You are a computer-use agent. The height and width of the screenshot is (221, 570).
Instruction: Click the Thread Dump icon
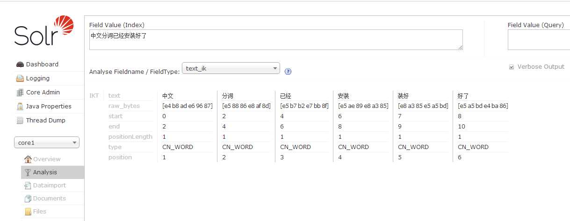(x=20, y=121)
